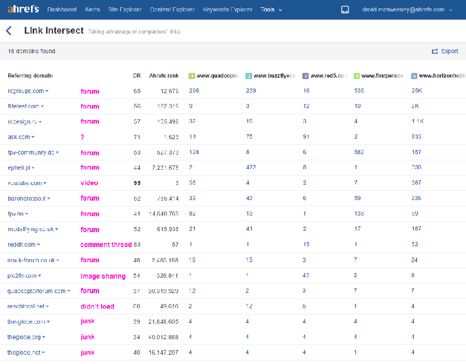Click the 43 link count for pic2fly.com
Image resolution: width=466 pixels, height=364 pixels.
click(306, 275)
